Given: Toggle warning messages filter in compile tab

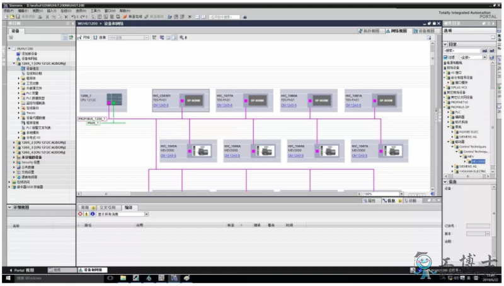Looking at the screenshot, I should (86, 214).
